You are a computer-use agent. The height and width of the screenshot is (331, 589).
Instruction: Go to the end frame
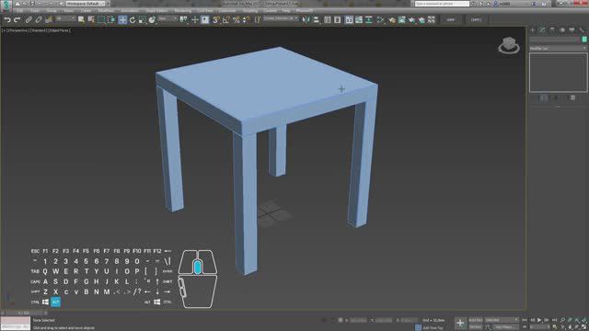point(554,320)
